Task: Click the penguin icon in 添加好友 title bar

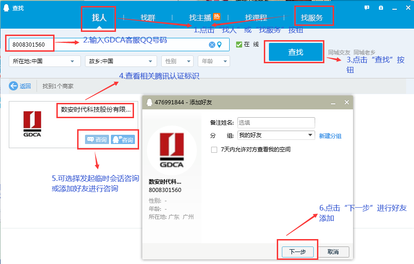Action: 149,102
